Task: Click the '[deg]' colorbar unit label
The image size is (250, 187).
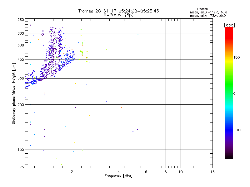Action: 229,25
